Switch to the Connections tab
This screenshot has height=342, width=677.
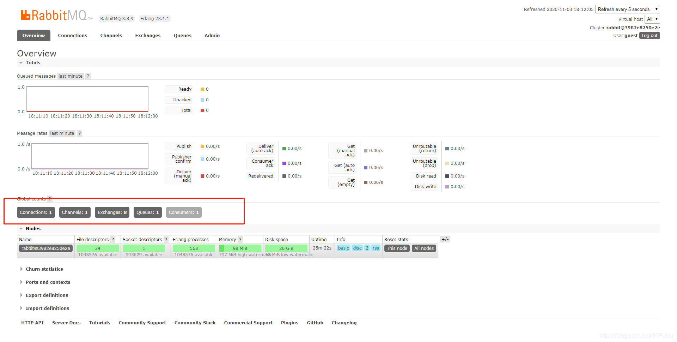pyautogui.click(x=72, y=35)
